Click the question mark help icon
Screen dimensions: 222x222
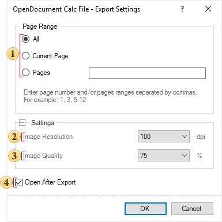(182, 9)
